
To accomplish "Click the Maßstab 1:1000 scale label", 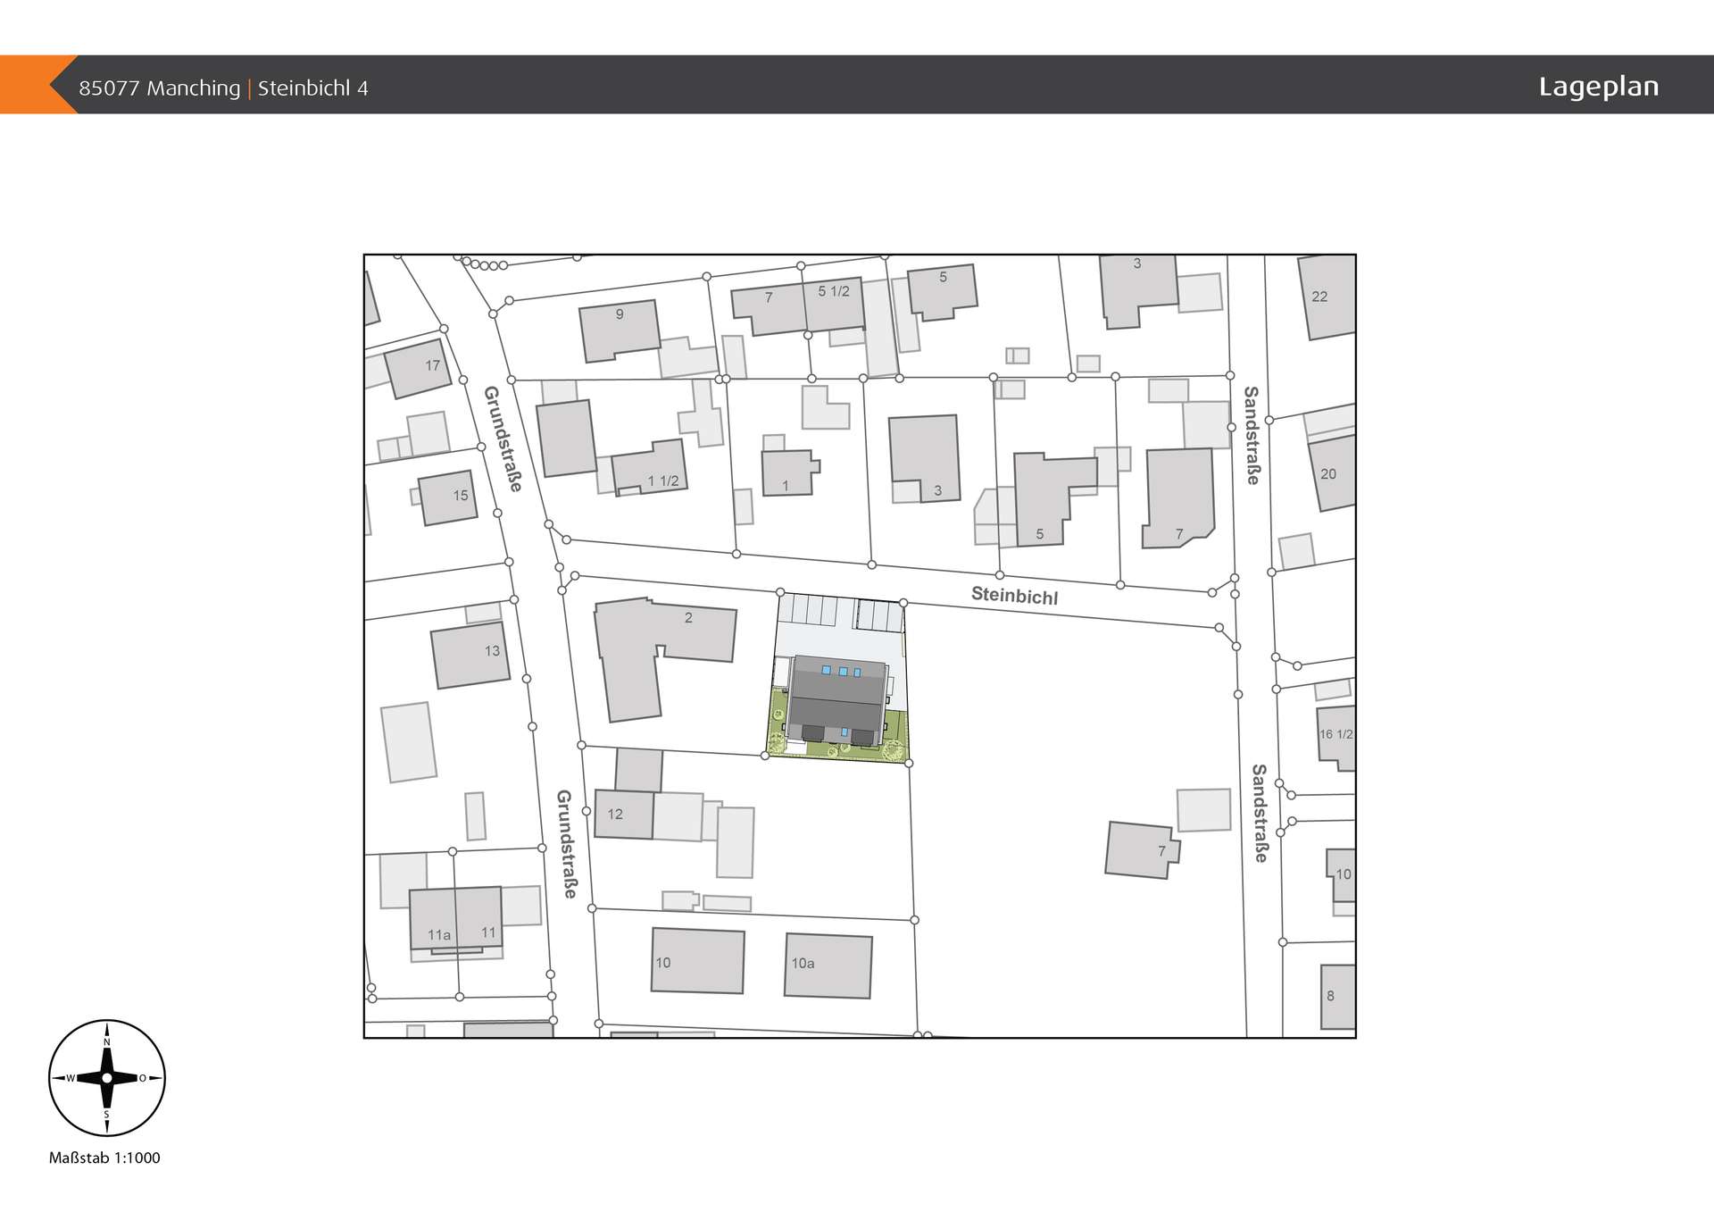I will (104, 1158).
